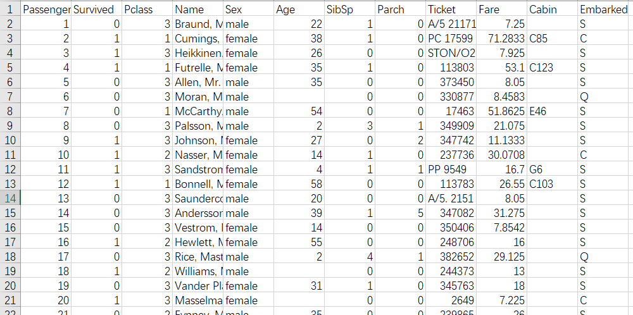Image resolution: width=633 pixels, height=315 pixels.
Task: Select the cabin cell "G6"
Action: 552,170
